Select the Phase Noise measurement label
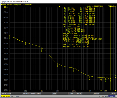 coord(5,96)
